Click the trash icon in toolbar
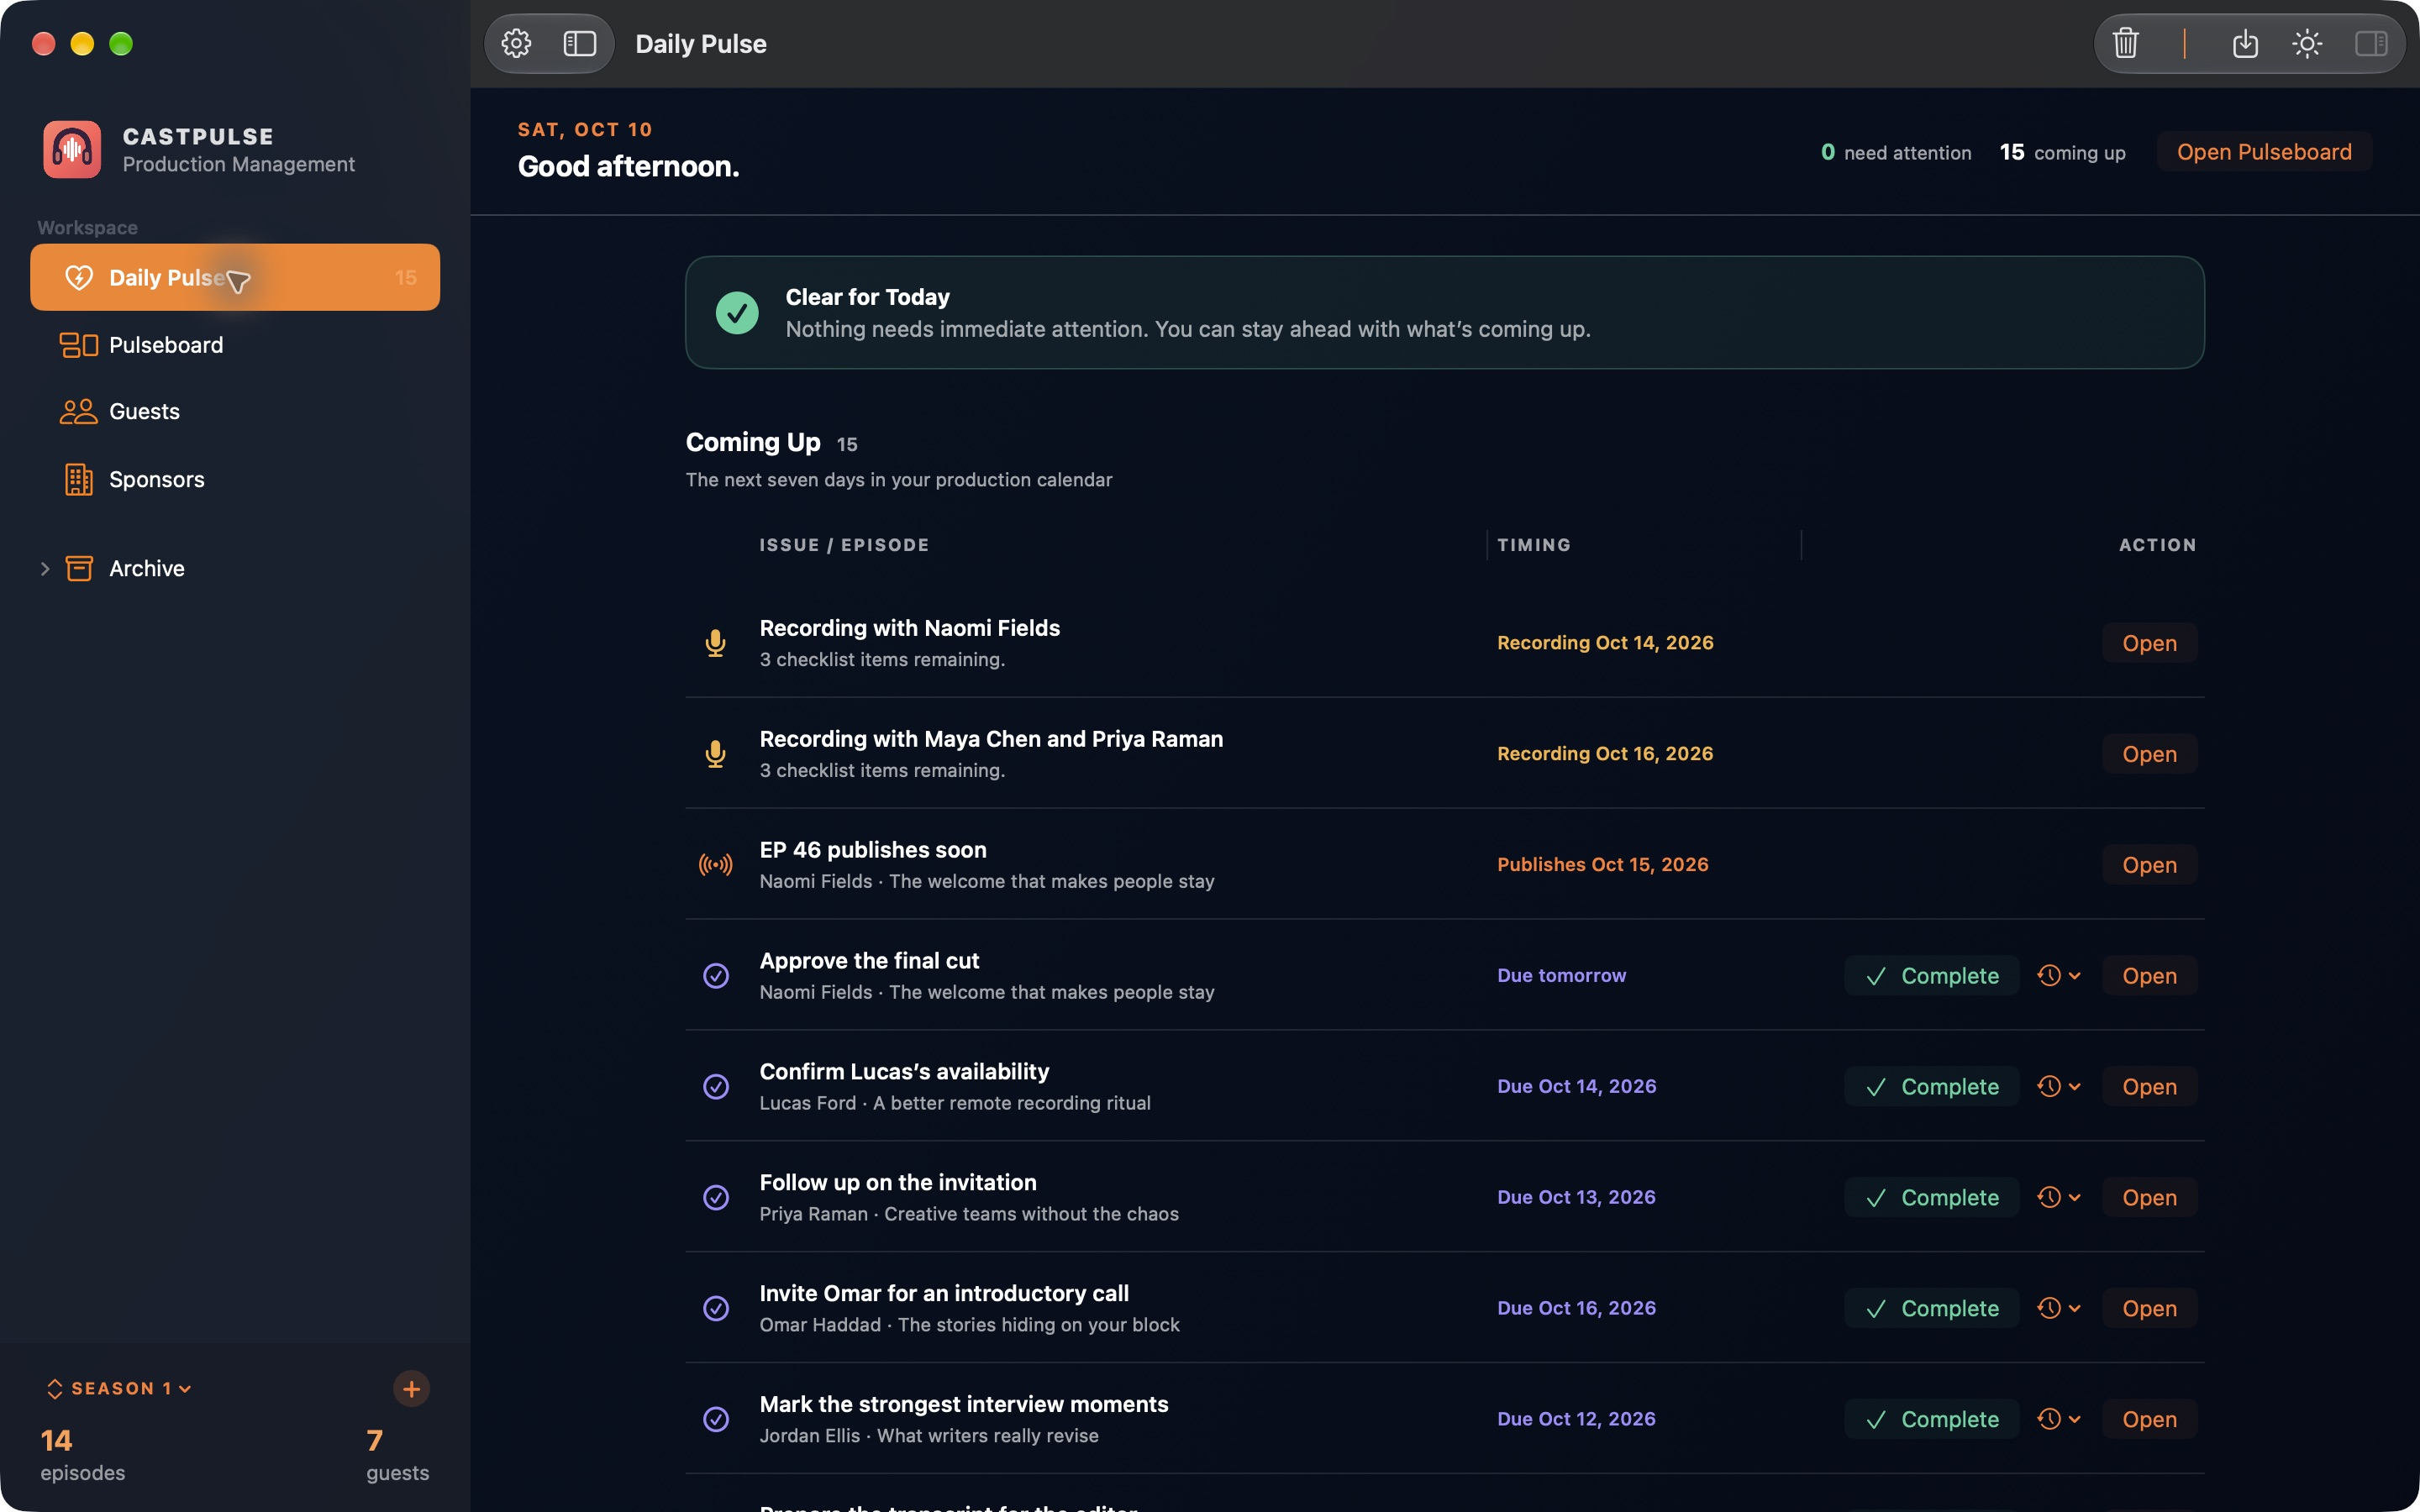The height and width of the screenshot is (1512, 2420). [2126, 44]
